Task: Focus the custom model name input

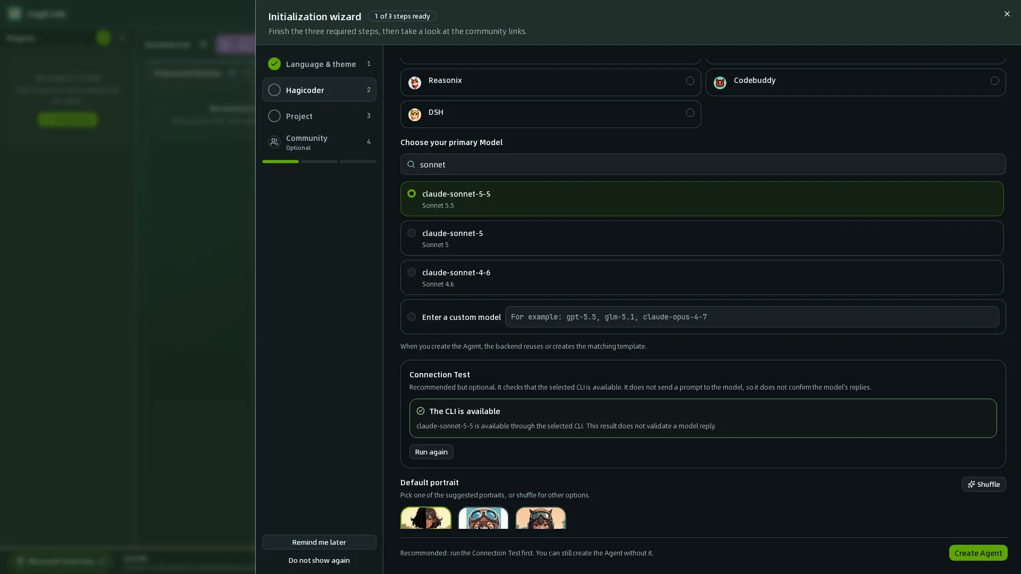Action: coord(752,317)
